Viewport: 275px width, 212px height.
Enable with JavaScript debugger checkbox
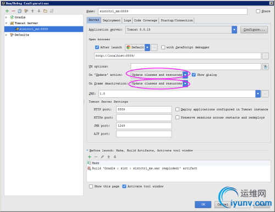click(x=163, y=47)
